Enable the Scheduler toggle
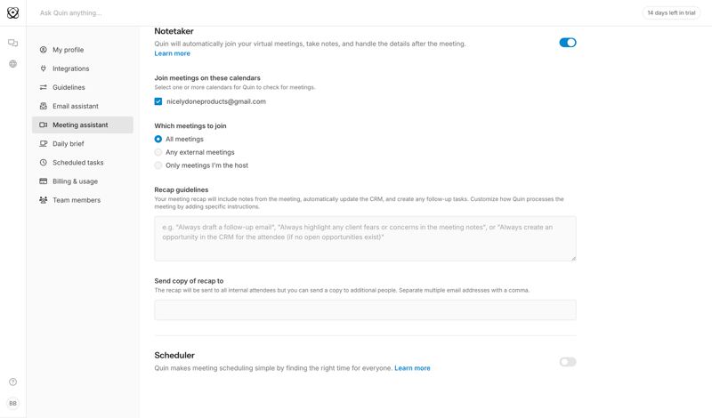Viewport: 712px width, 418px height. 567,362
